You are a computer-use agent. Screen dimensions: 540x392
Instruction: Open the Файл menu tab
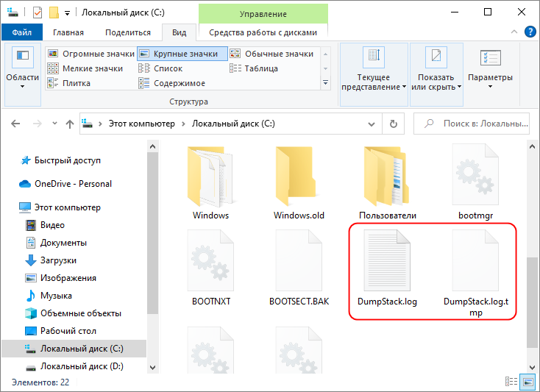[x=22, y=32]
